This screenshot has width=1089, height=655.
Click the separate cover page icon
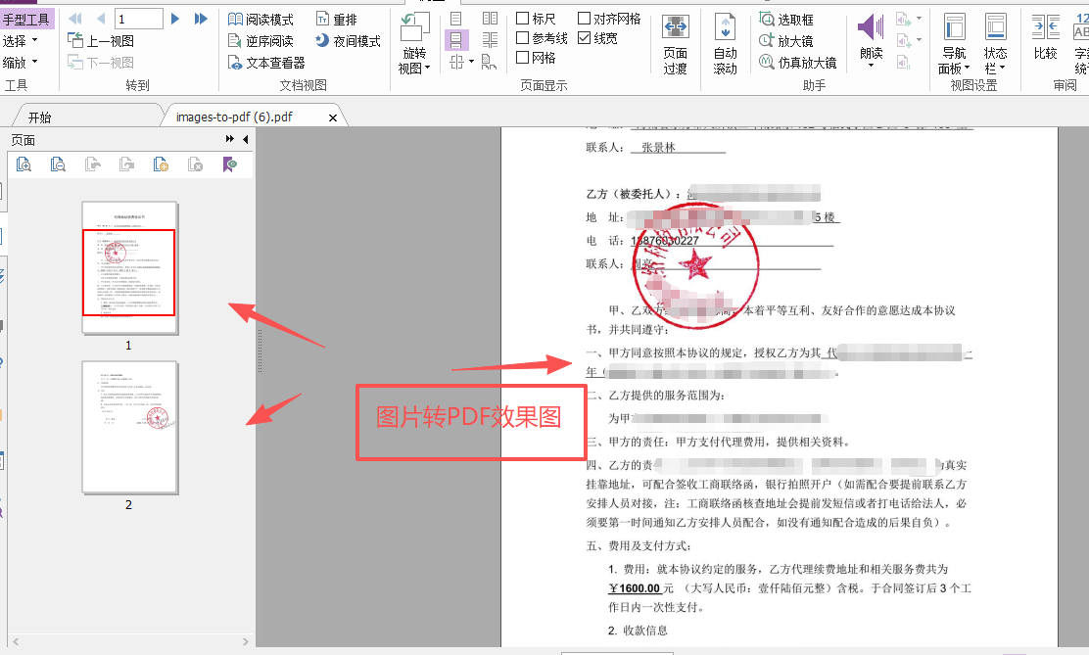click(489, 63)
